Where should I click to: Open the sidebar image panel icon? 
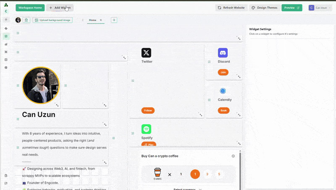pos(6,60)
